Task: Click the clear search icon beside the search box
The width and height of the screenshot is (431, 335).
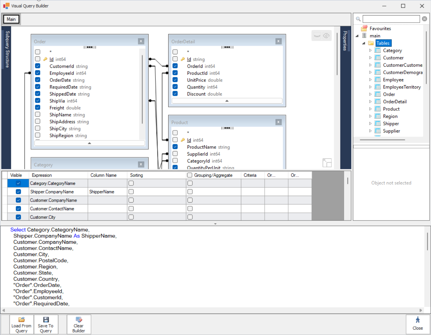Action: click(424, 19)
